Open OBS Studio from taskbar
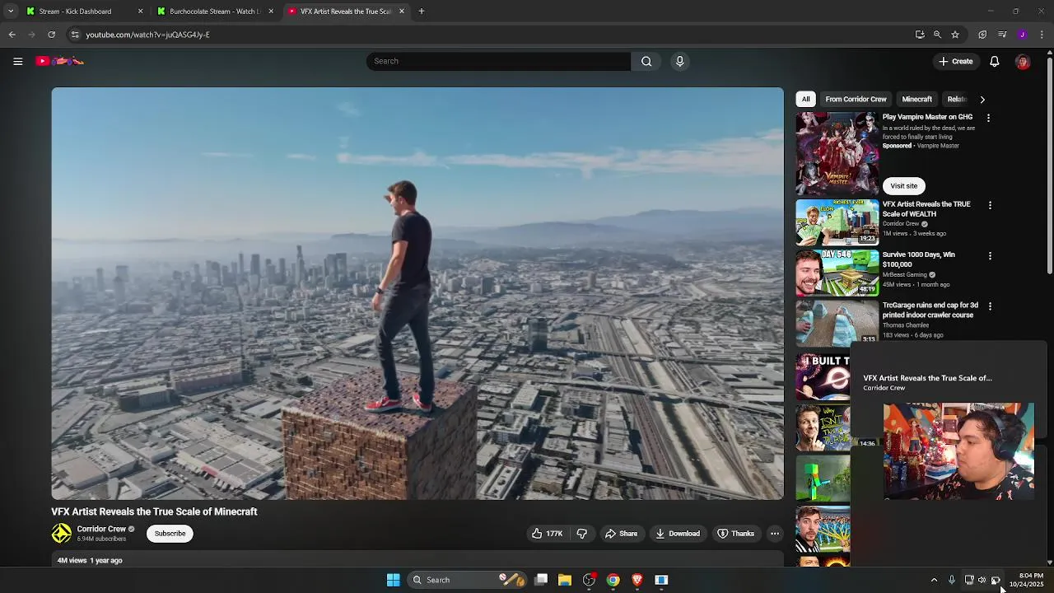This screenshot has height=593, width=1054. point(589,580)
